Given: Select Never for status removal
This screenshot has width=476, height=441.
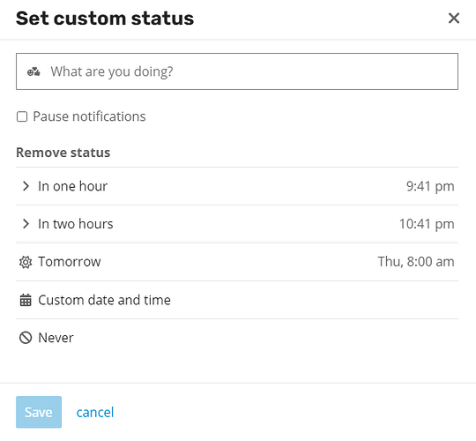Looking at the screenshot, I should coord(237,338).
